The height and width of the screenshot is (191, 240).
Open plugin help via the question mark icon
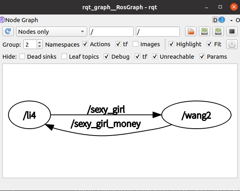point(222,20)
